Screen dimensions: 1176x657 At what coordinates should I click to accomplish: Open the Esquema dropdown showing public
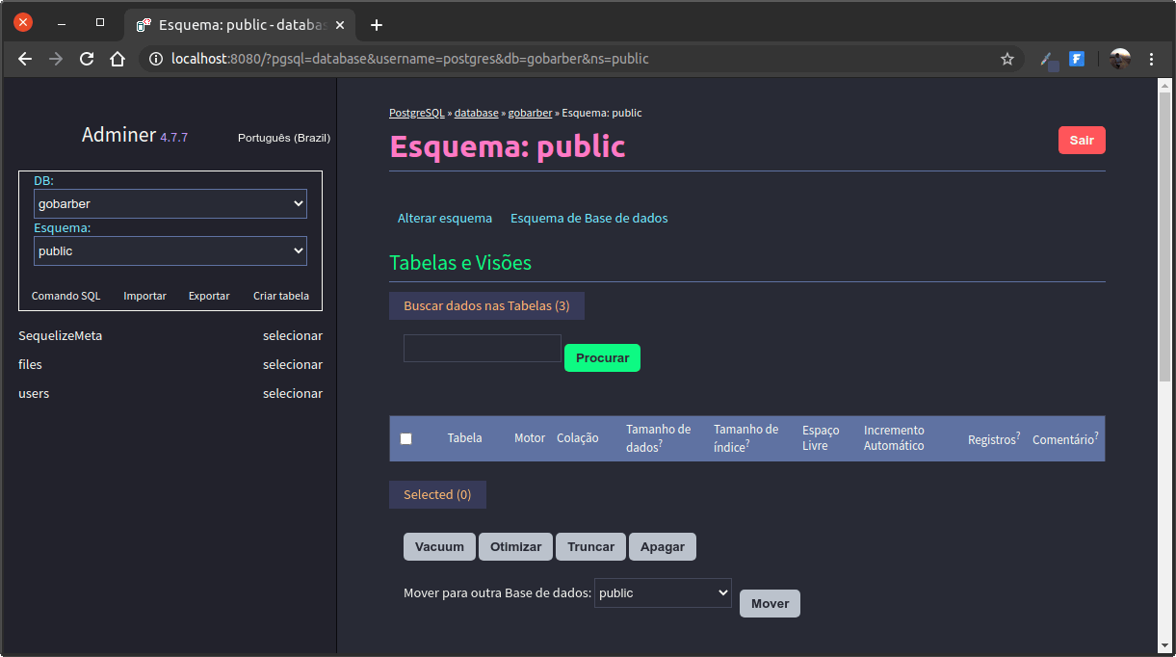coord(170,250)
